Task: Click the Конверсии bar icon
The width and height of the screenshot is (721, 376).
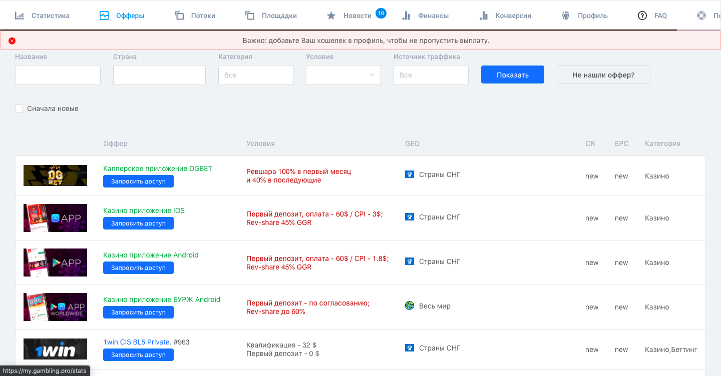Action: pos(484,15)
